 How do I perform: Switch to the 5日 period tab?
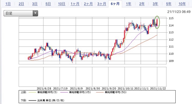tap(48, 4)
